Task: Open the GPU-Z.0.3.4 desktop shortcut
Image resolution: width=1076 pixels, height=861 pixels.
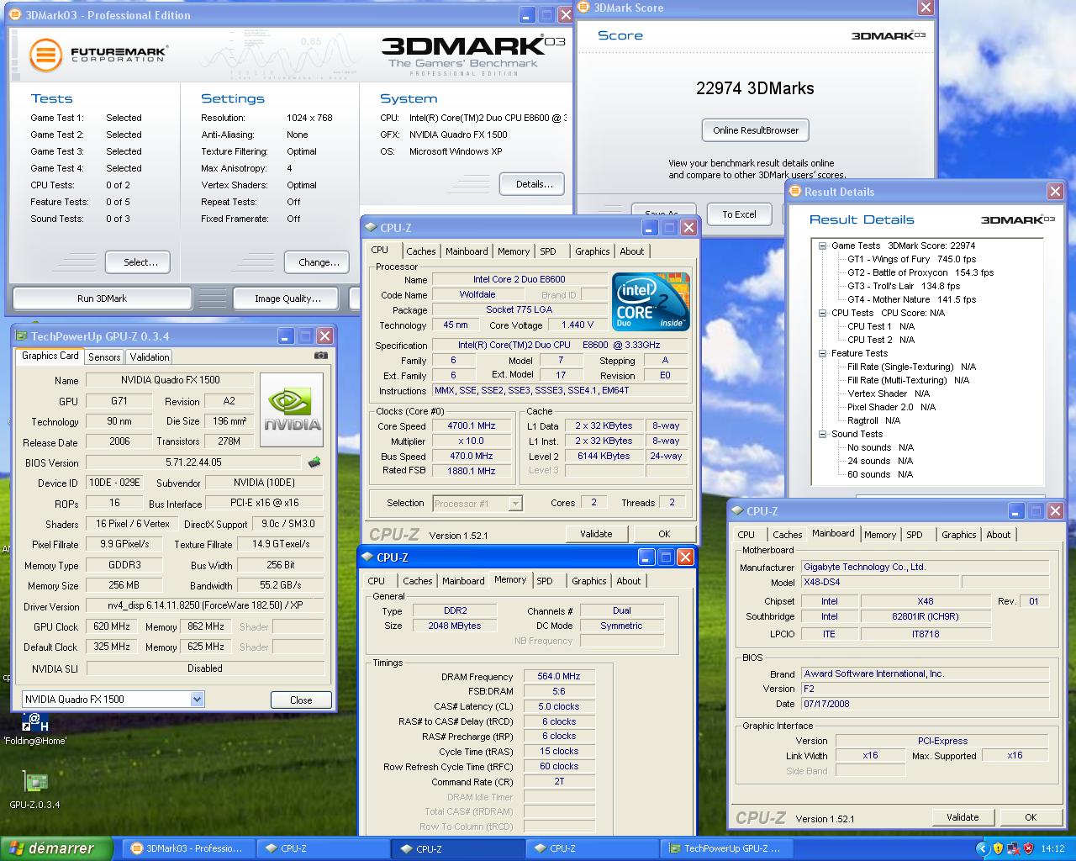Action: [x=35, y=790]
